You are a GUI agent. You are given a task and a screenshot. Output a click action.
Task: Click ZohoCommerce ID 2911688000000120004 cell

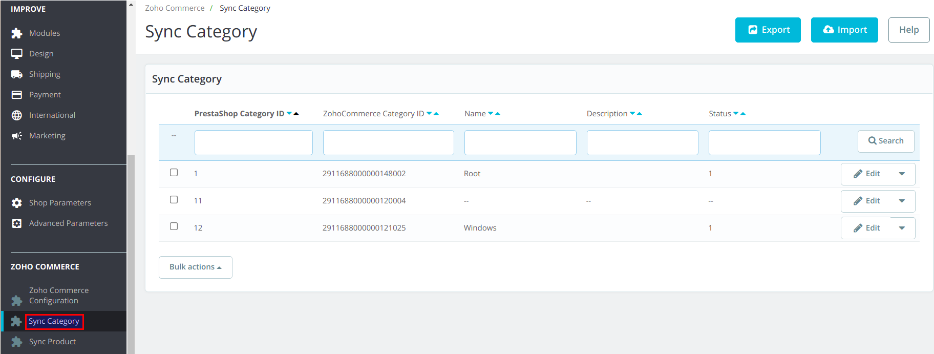tap(364, 201)
